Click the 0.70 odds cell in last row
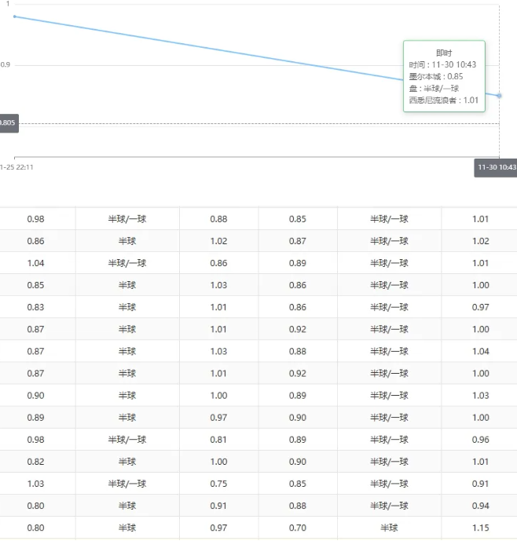The width and height of the screenshot is (517, 541). pos(297,528)
